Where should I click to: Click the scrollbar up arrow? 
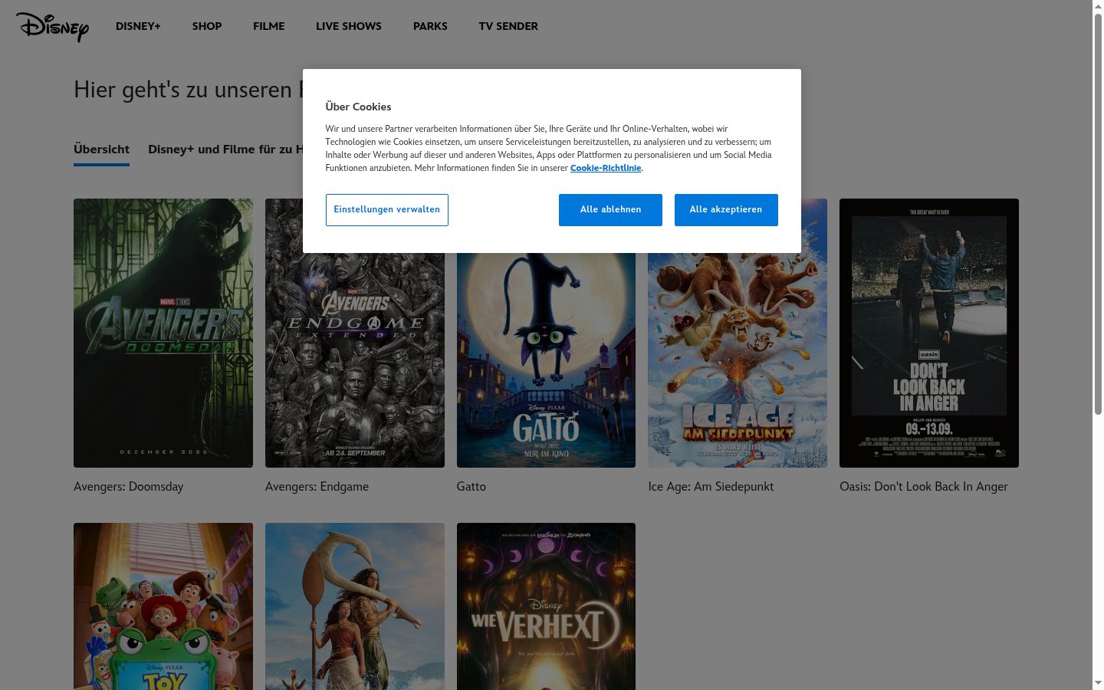1098,6
